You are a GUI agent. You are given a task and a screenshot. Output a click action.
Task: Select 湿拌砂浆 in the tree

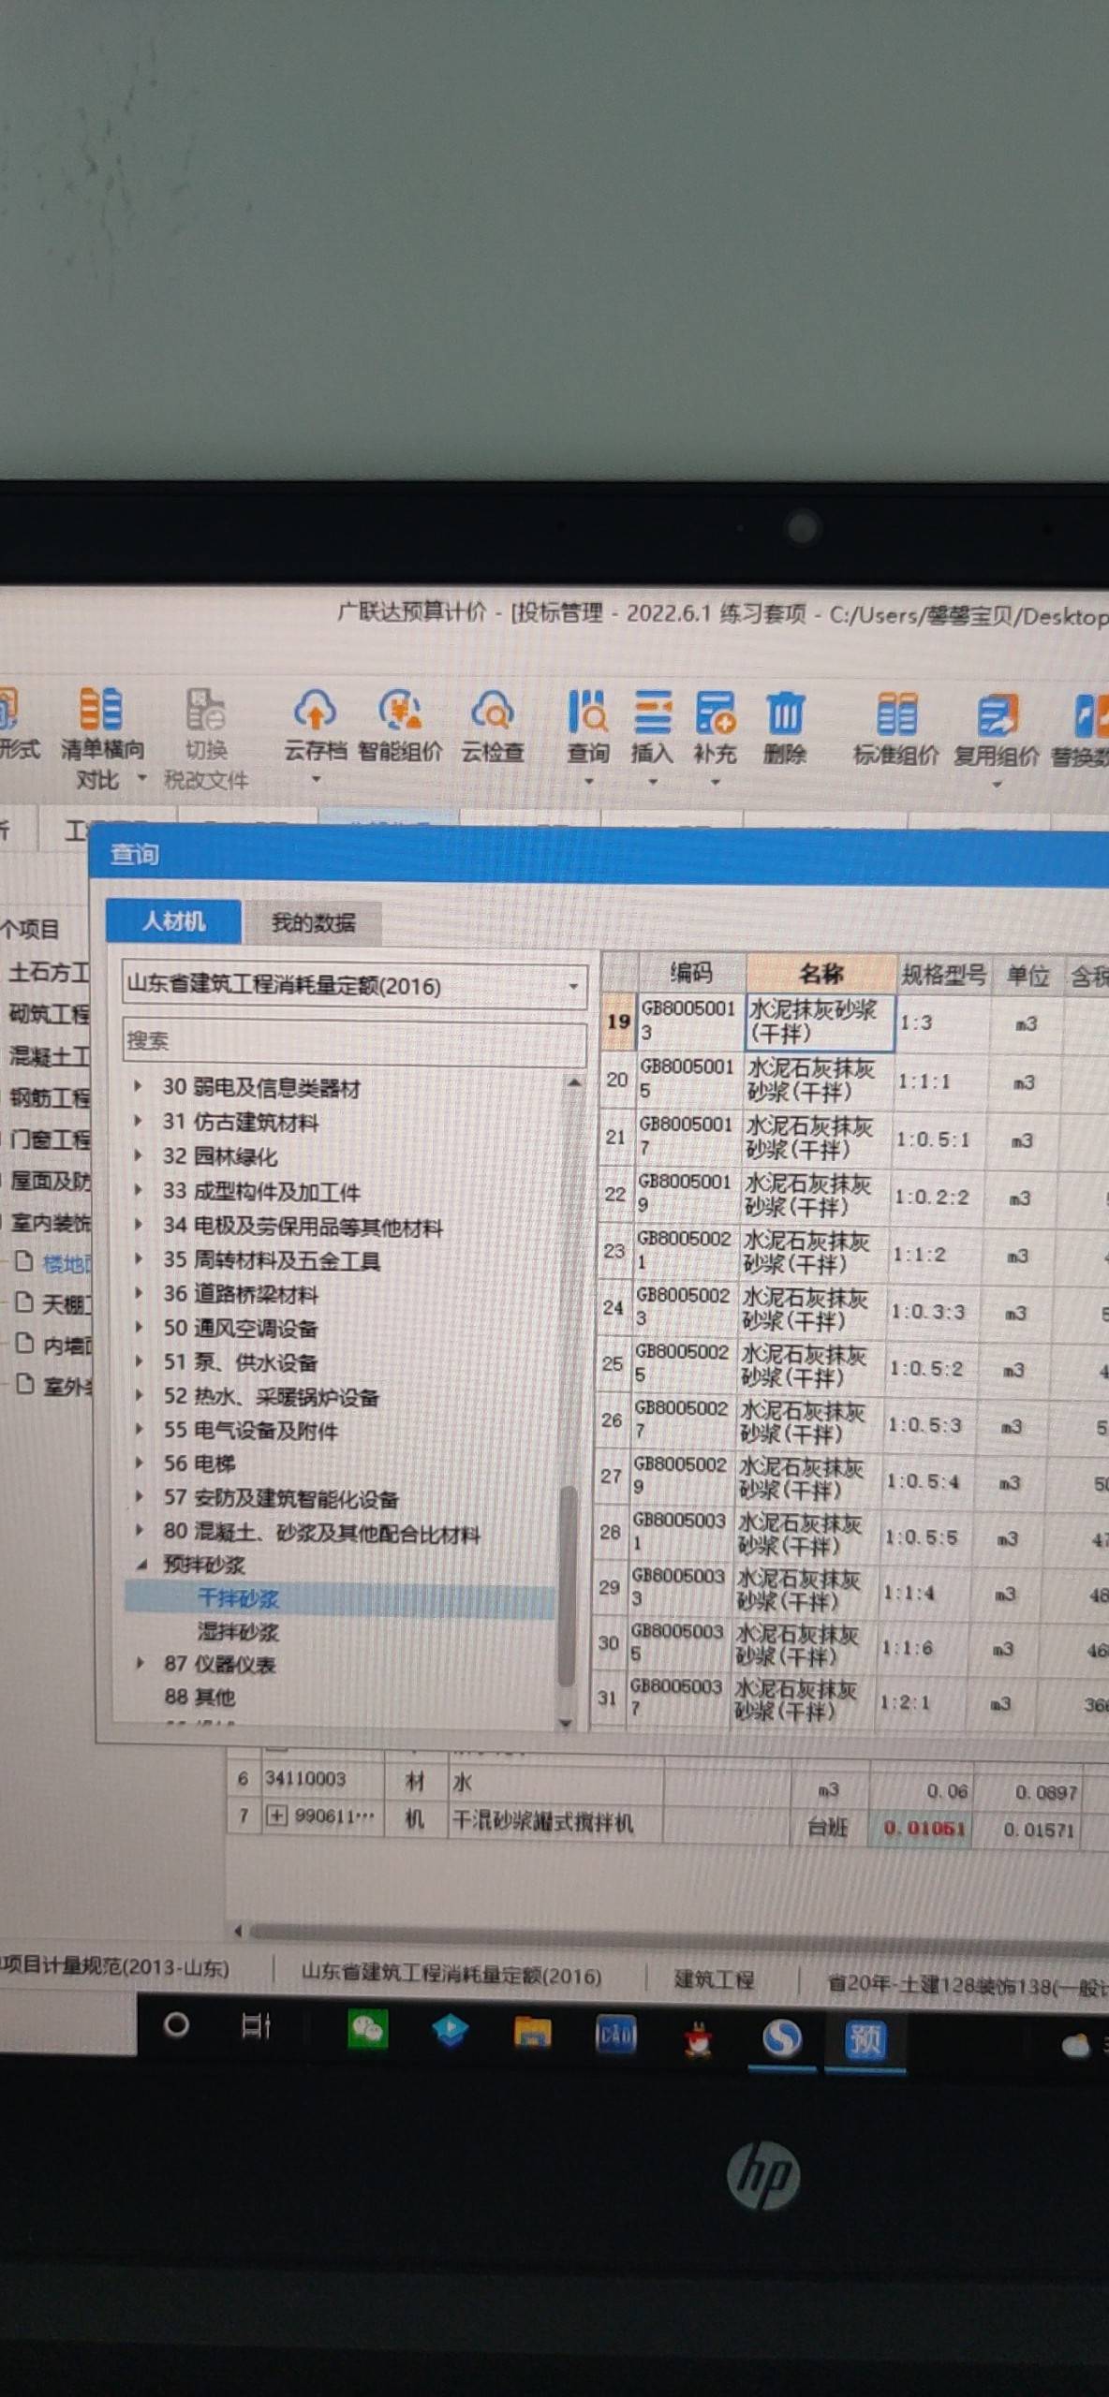tap(238, 1631)
